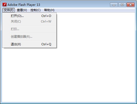Click the Adobe Flash Player title icon
Viewport: 137px width, 104px height.
[x=5, y=5]
